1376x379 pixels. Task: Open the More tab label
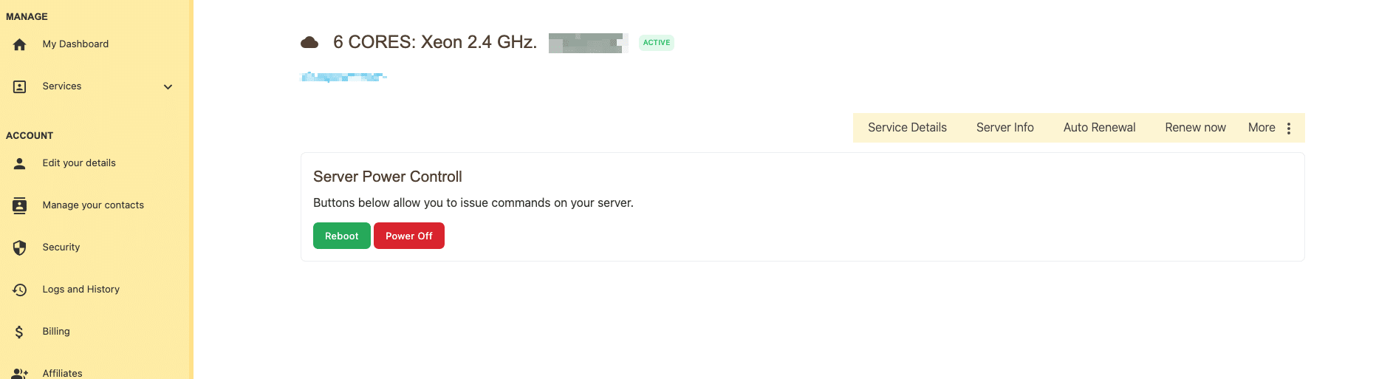click(1262, 128)
